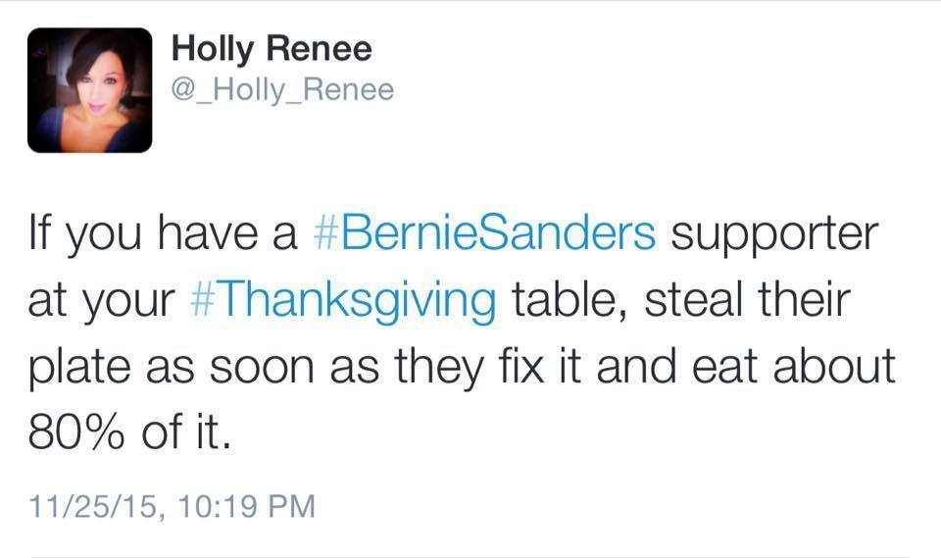The image size is (941, 558).
Task: Click the divider line below the timestamp
Action: click(470, 557)
